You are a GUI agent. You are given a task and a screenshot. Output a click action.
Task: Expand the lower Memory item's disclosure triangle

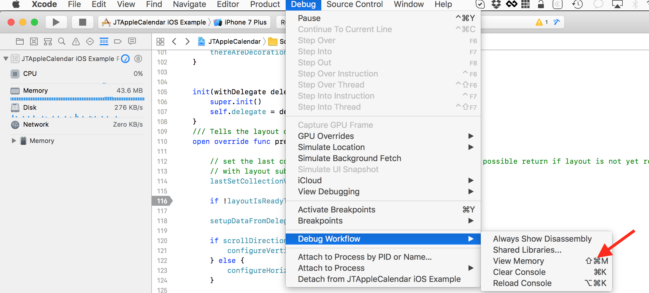click(x=14, y=141)
